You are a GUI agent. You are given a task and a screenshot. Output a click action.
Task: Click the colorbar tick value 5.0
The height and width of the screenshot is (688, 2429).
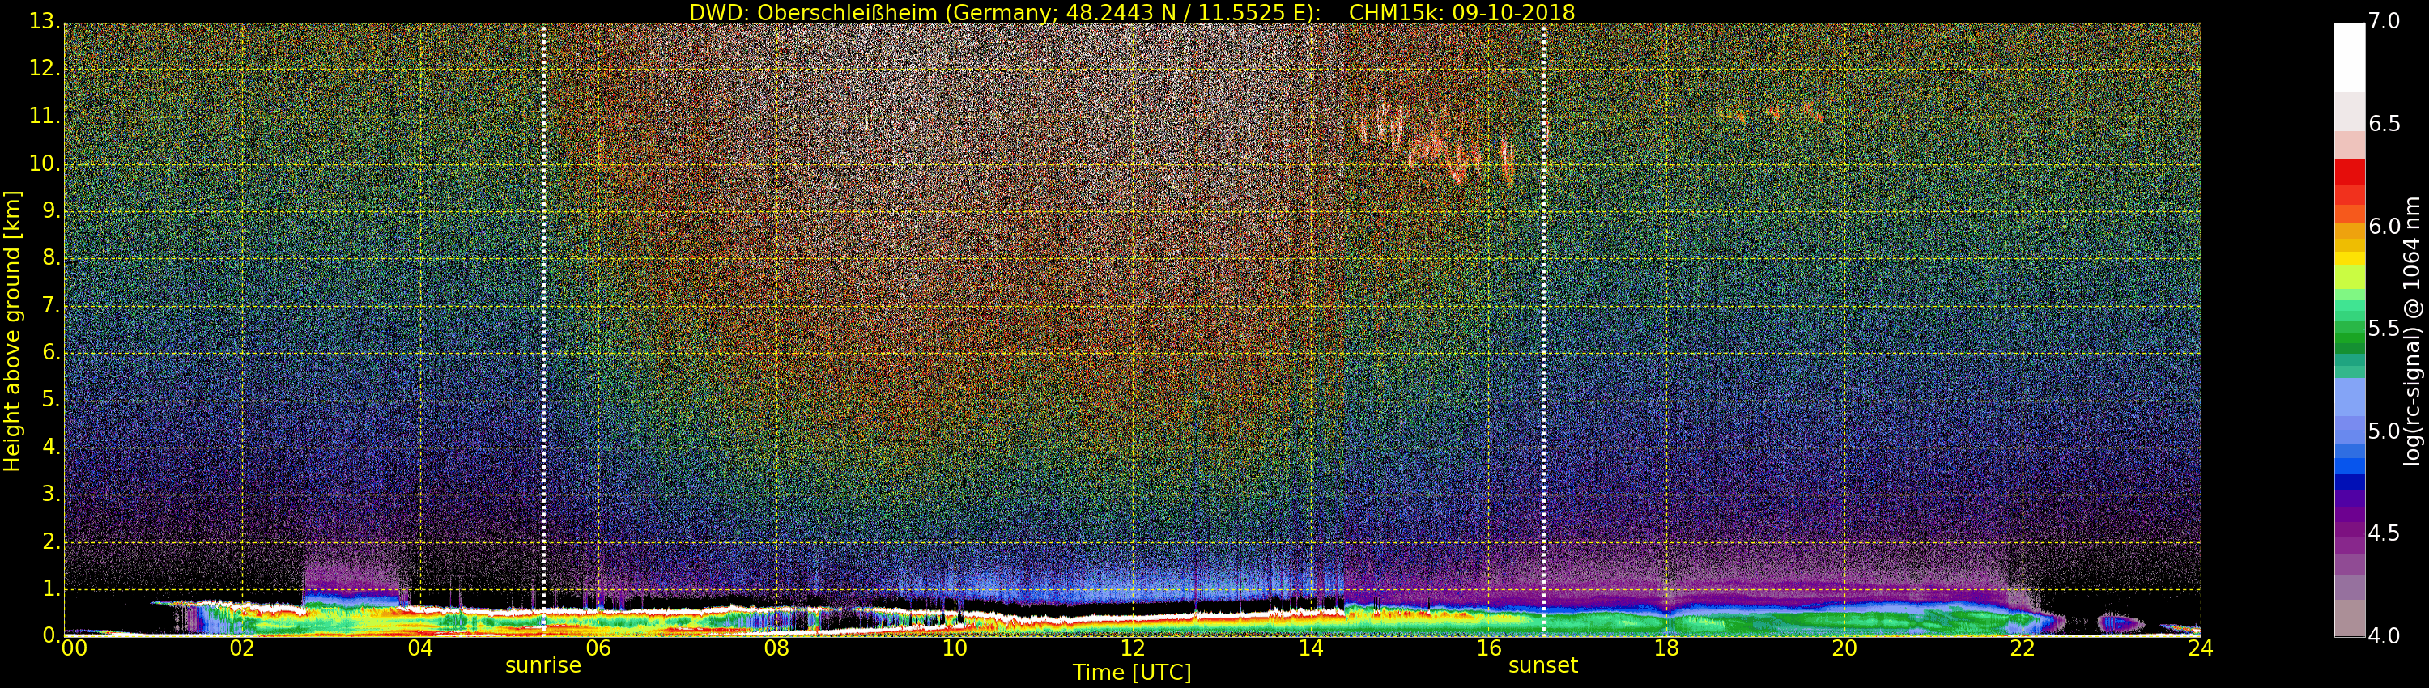[x=2384, y=431]
